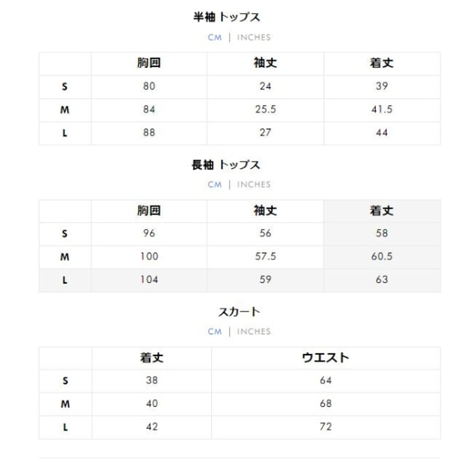Click the 60.5 length value for long-sleeve M
463x463 pixels.
[x=382, y=256]
